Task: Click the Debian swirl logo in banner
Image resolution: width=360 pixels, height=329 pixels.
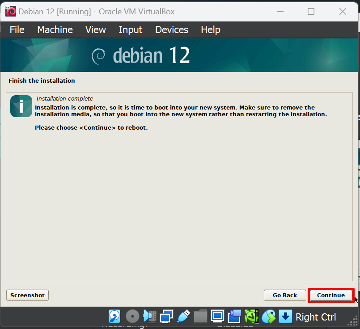Action: click(x=98, y=56)
